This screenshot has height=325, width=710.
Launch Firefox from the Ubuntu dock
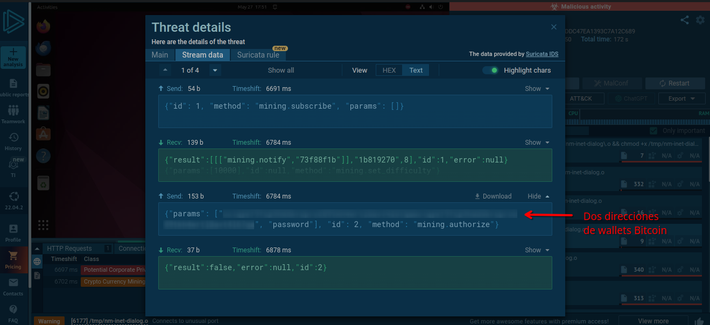[x=43, y=26]
